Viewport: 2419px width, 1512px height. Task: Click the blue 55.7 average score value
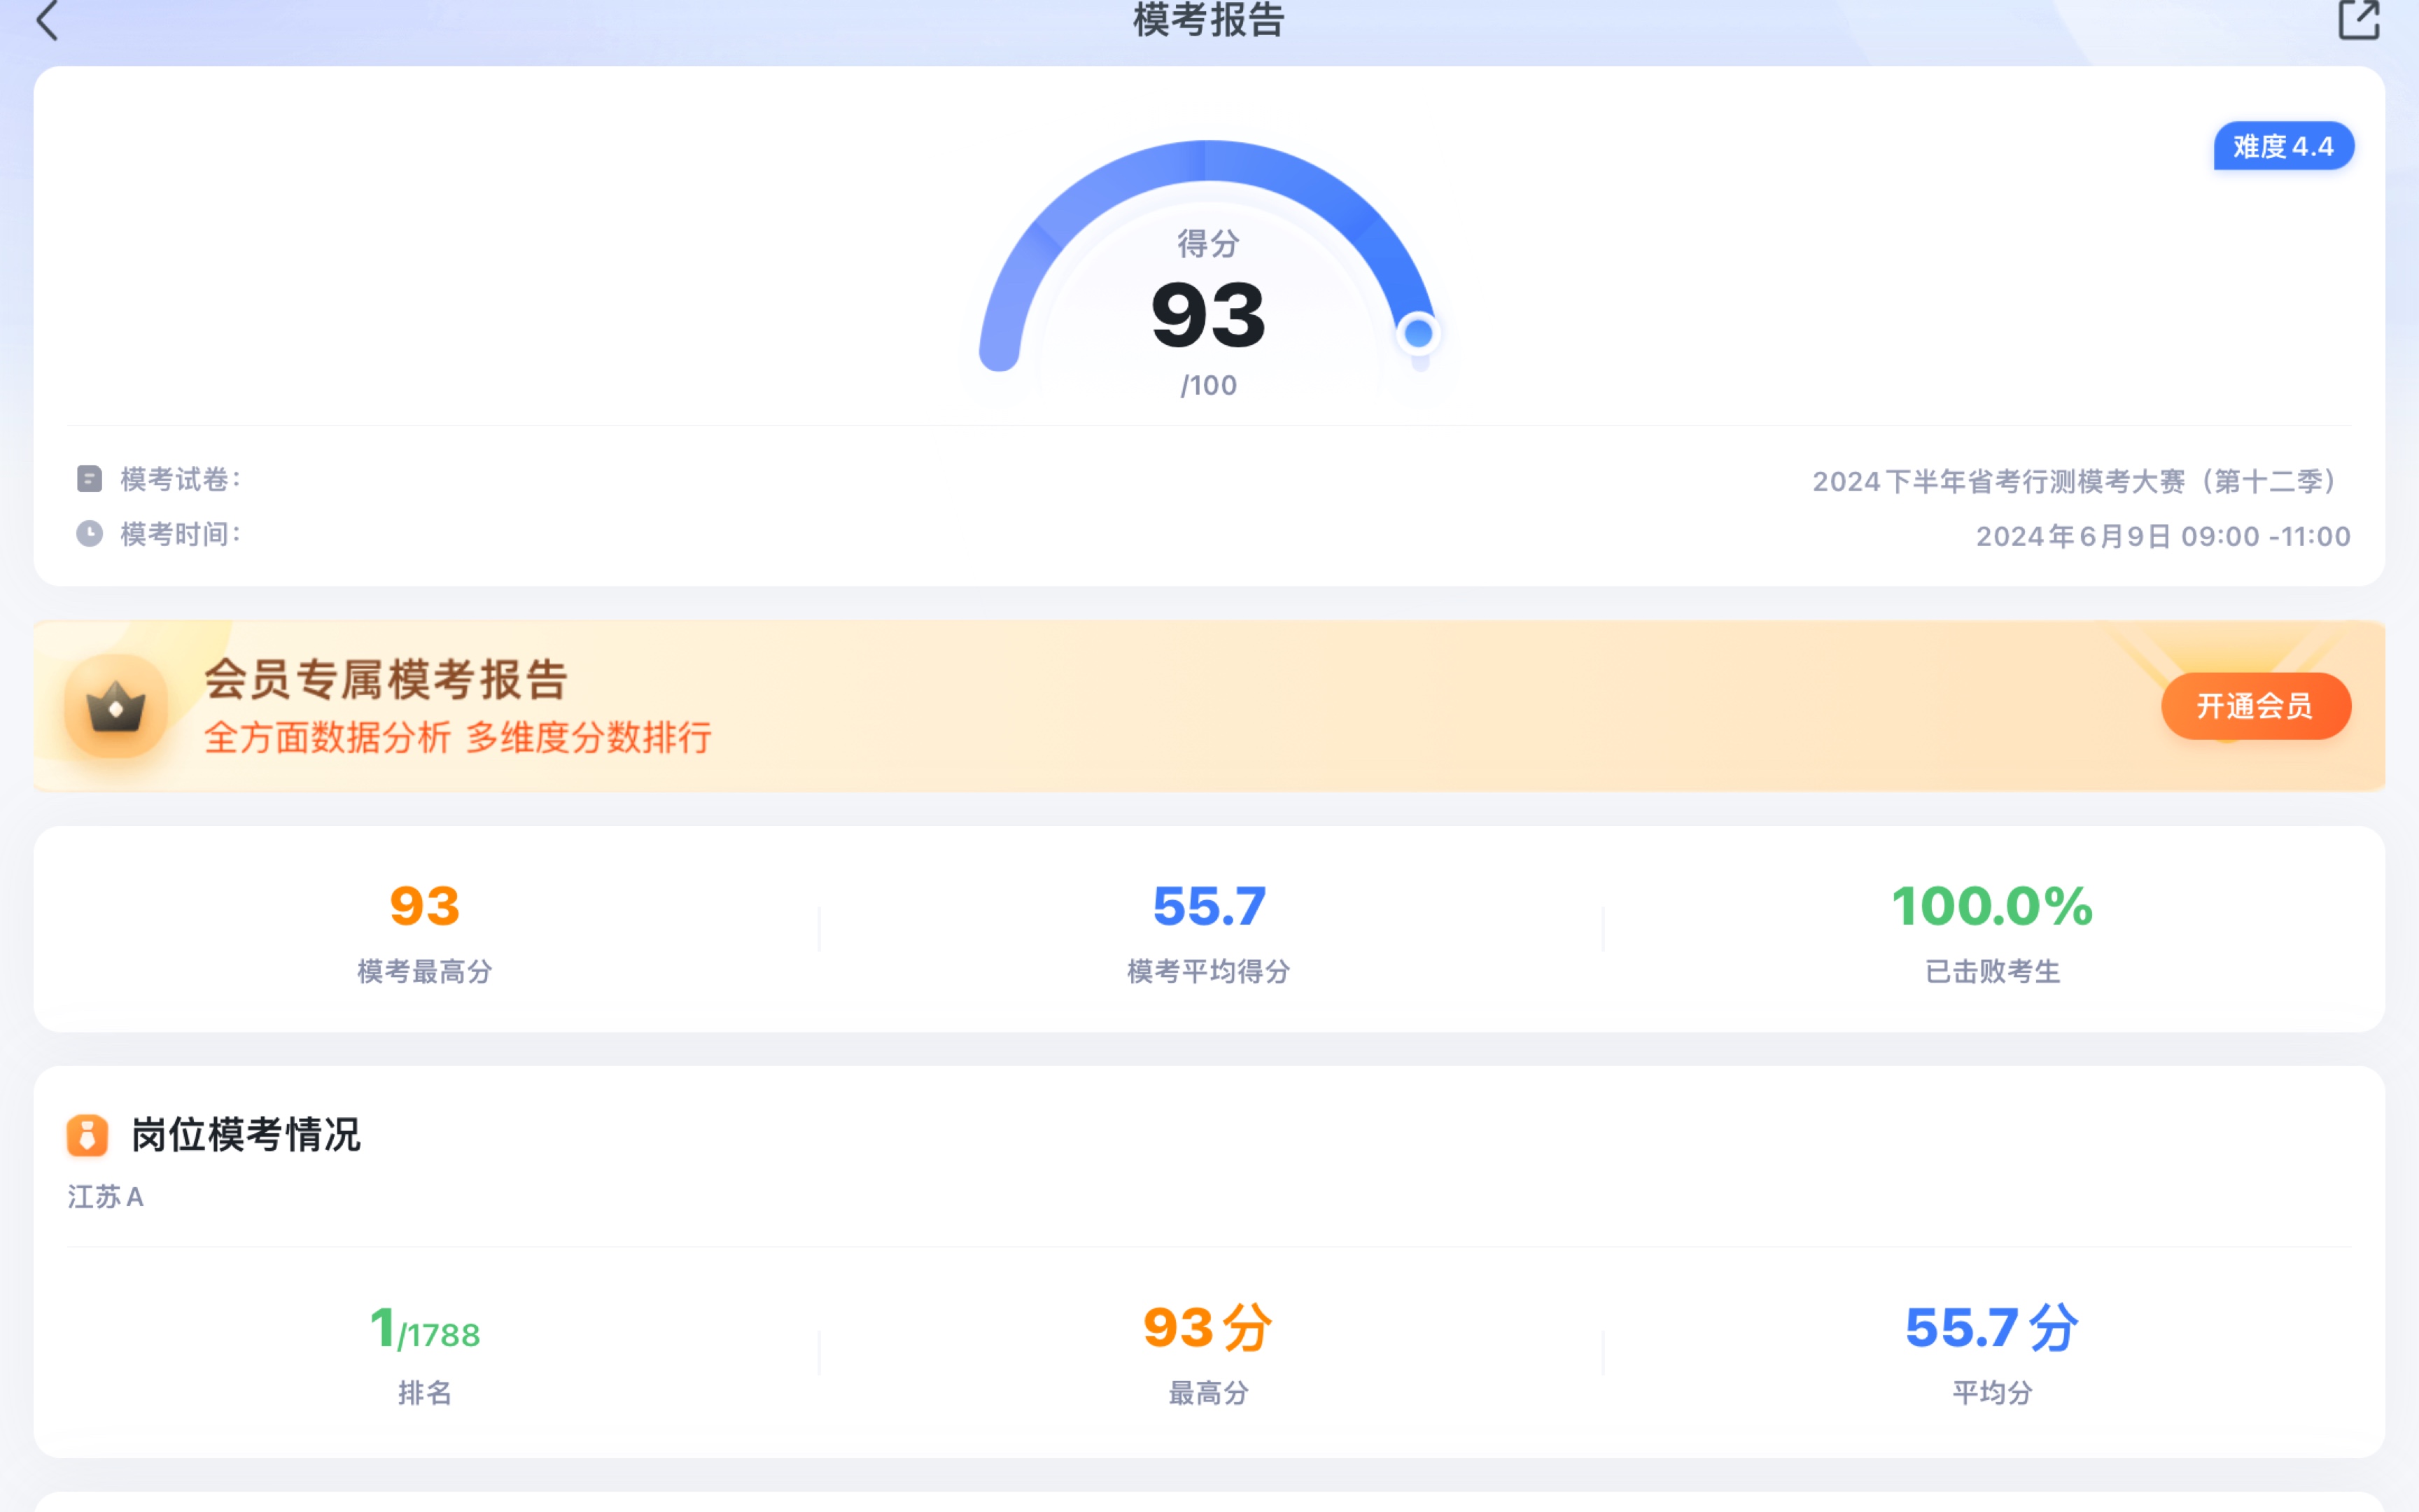coord(1209,906)
